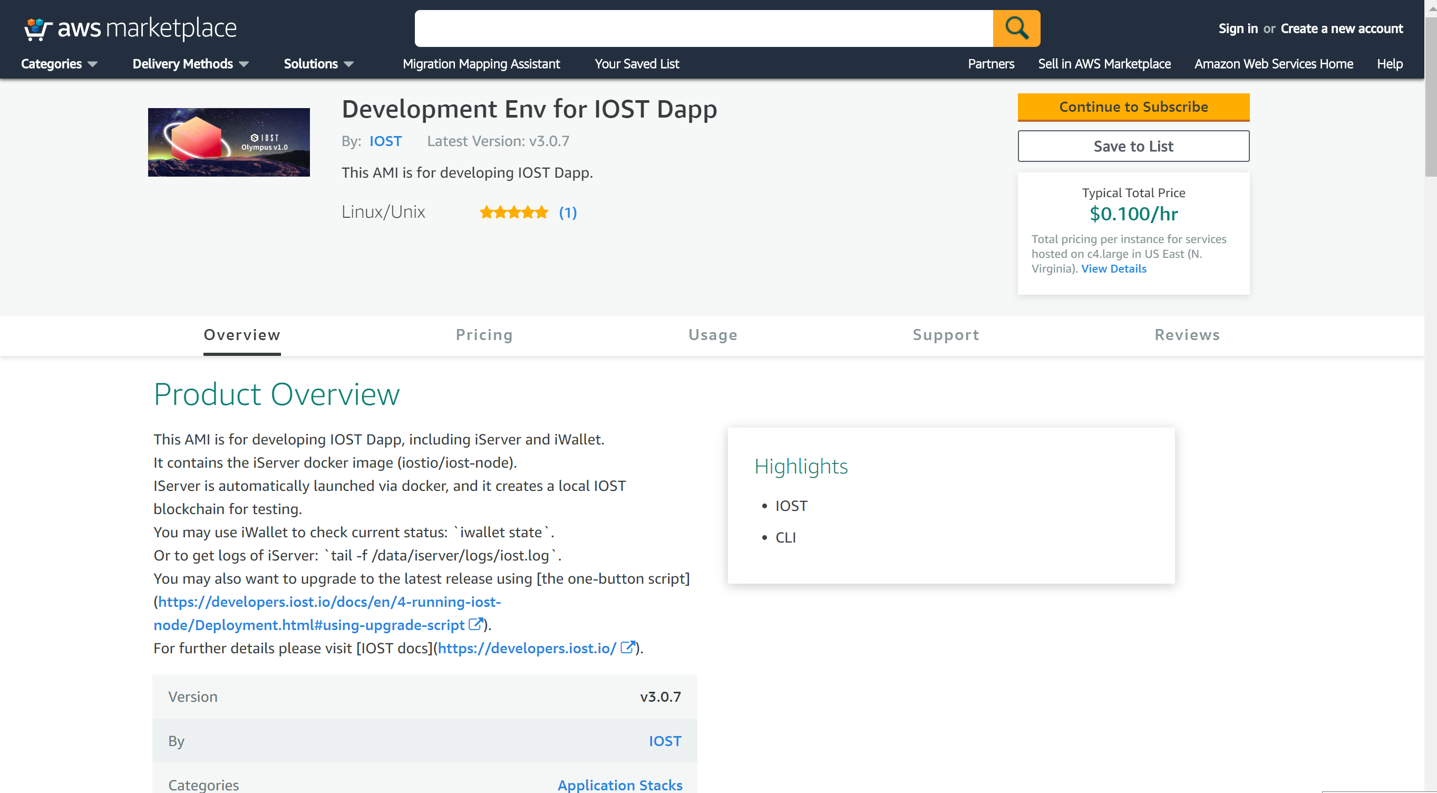Open the upgrade-script documentation URL
This screenshot has height=793, width=1437.
point(327,613)
